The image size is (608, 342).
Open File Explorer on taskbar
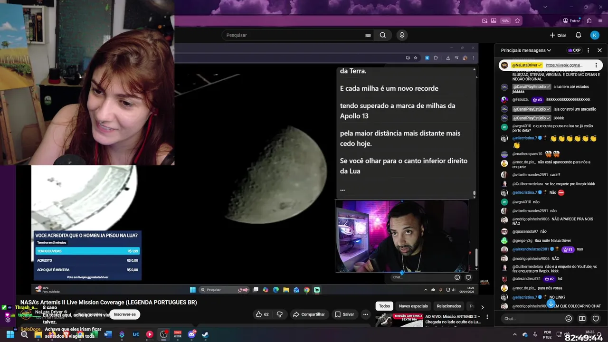tap(38, 334)
